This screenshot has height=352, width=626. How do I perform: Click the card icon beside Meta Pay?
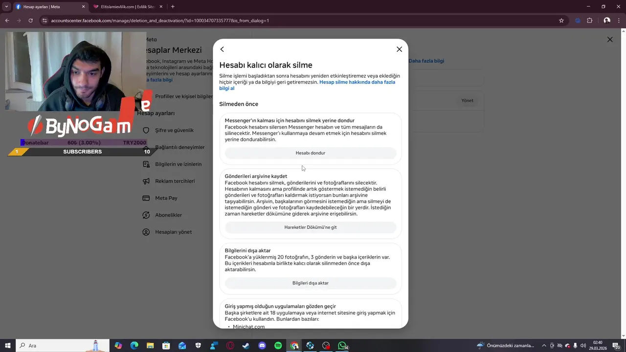click(x=146, y=198)
